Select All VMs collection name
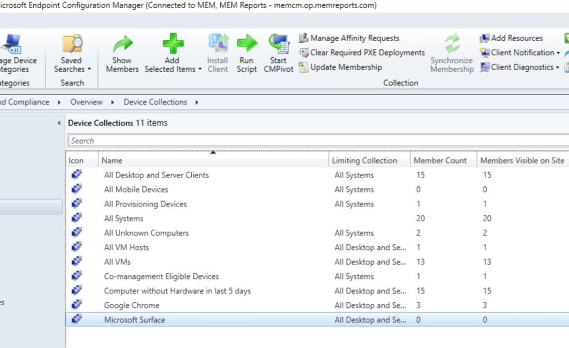The width and height of the screenshot is (569, 348). tap(117, 262)
